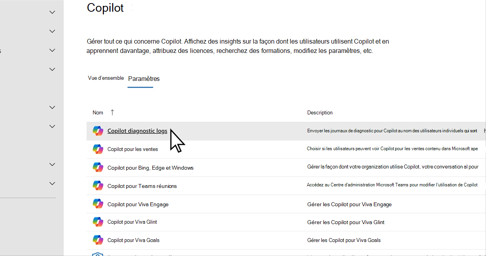
Task: Switch to the Vue d'ensemble tab
Action: pos(106,78)
